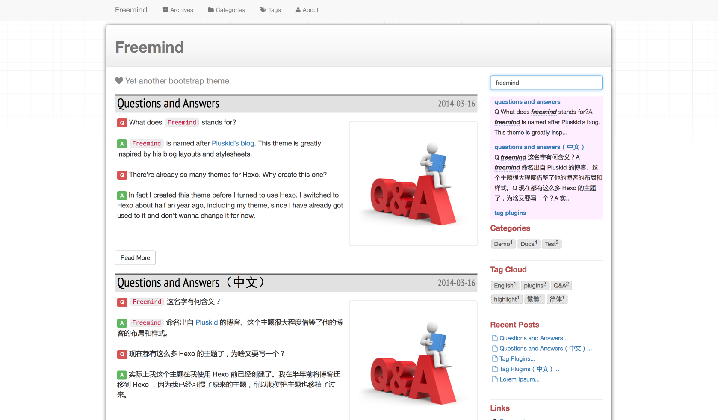Open recent post Tag Plugins...
The width and height of the screenshot is (718, 420).
[517, 359]
